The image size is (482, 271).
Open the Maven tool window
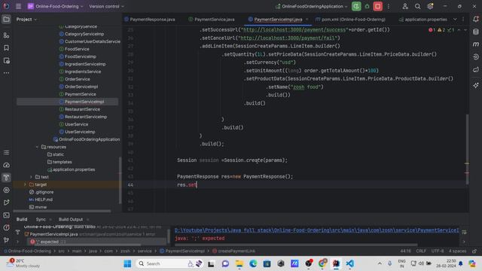[x=476, y=44]
